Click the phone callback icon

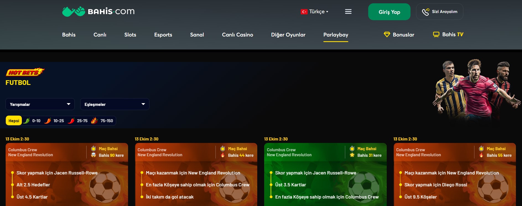pyautogui.click(x=425, y=12)
